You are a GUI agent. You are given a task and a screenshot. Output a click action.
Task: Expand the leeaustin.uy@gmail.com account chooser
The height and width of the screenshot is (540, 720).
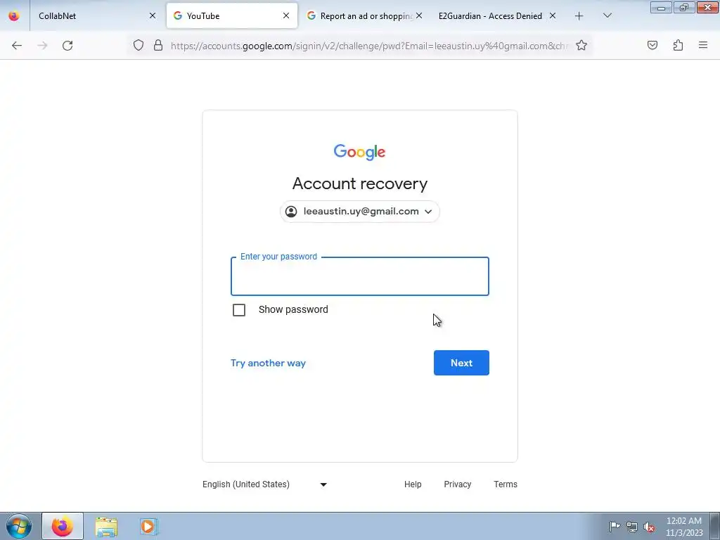point(359,212)
